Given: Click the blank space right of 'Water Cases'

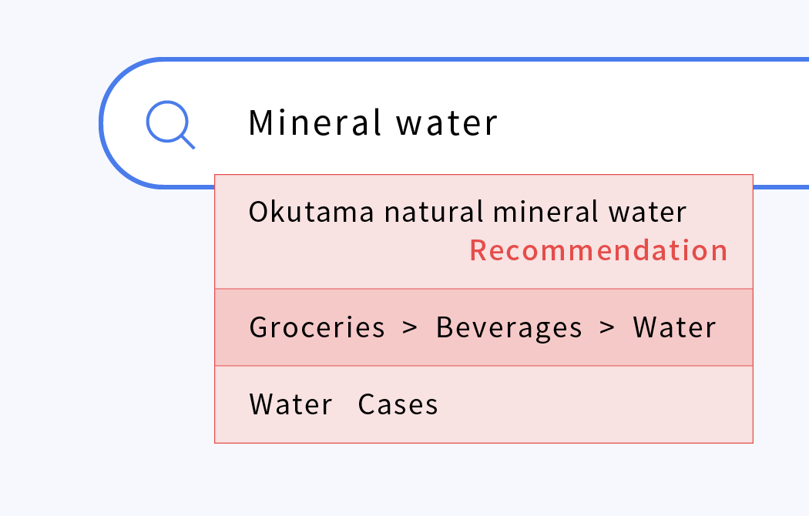Looking at the screenshot, I should (593, 404).
